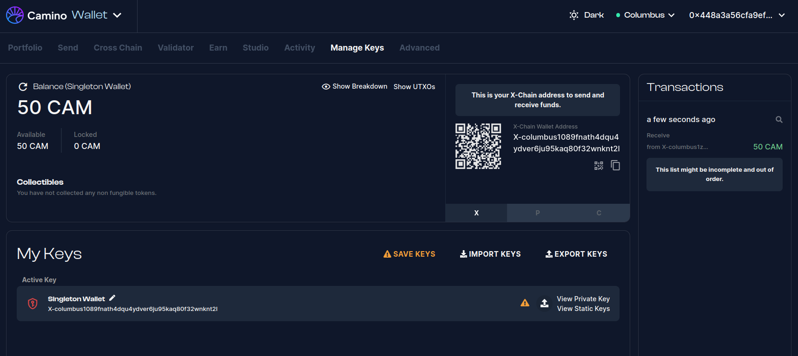Click the View Private Key link
Screen dimensions: 798x356
pos(583,299)
